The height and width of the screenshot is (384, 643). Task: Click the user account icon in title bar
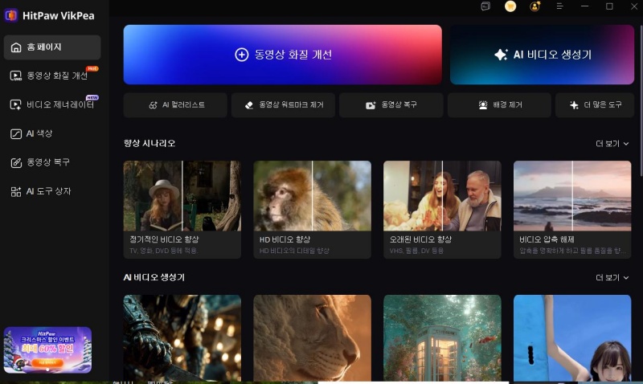pyautogui.click(x=535, y=6)
